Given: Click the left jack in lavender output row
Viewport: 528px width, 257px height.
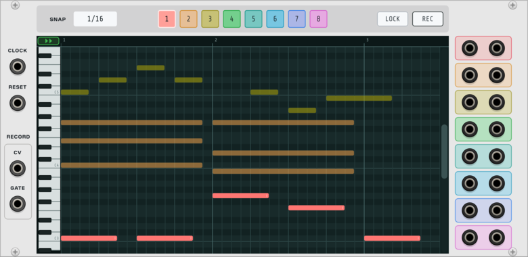Looking at the screenshot, I should [x=470, y=210].
